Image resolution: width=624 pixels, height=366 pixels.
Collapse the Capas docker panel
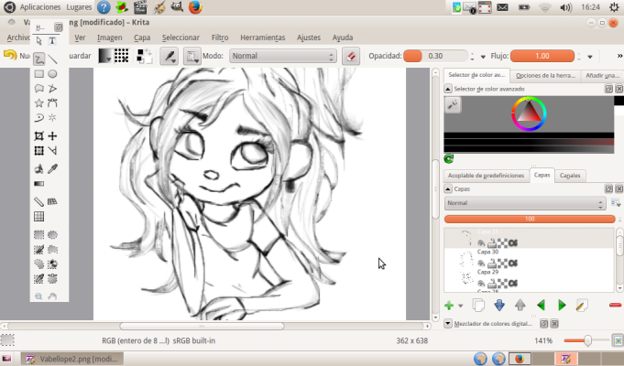(x=448, y=189)
